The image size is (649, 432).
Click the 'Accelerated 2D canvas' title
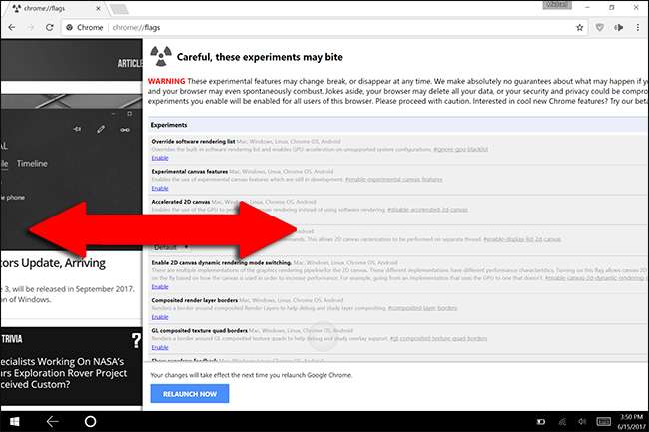tap(181, 202)
